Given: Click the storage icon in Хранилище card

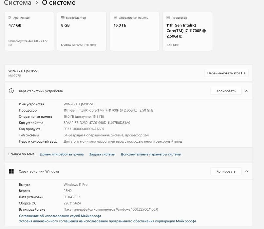Looking at the screenshot, I should (x=10, y=18).
